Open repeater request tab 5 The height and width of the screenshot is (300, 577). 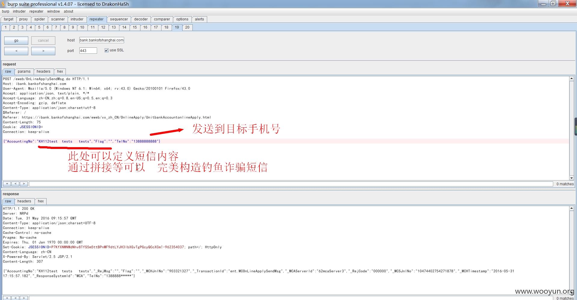click(39, 27)
